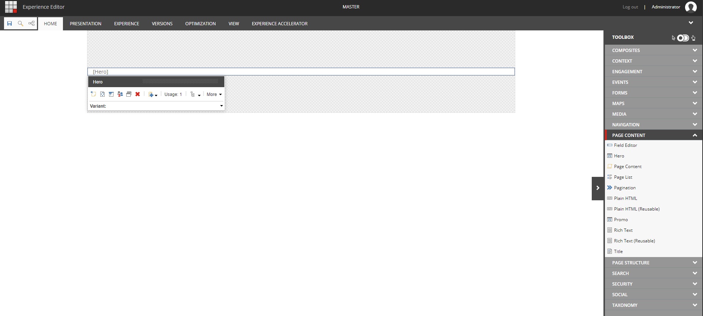The image size is (703, 316).
Task: Click the Log out link
Action: [x=630, y=7]
